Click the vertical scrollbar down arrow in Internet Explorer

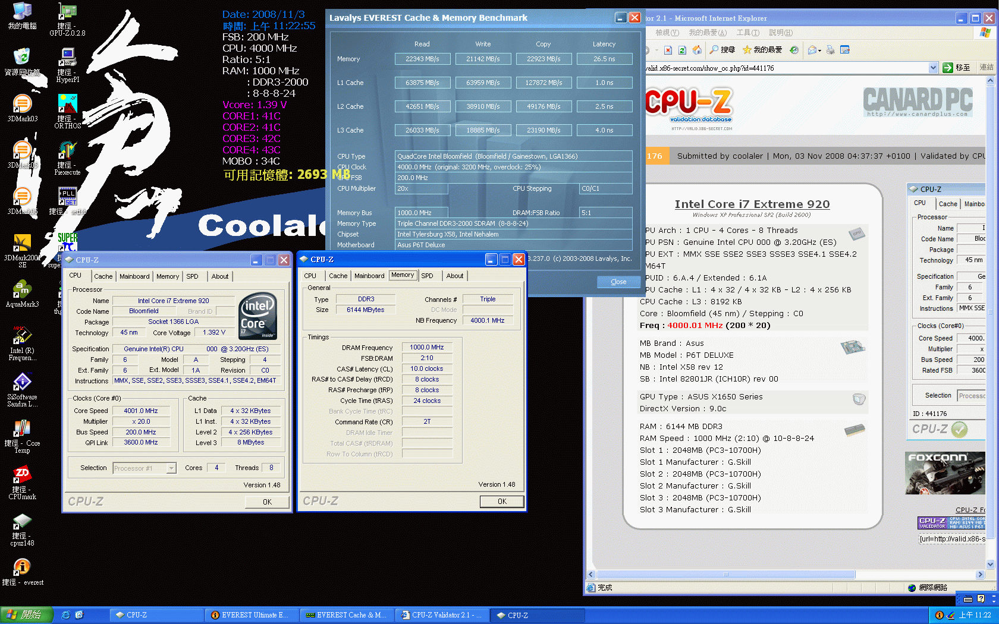(x=990, y=565)
